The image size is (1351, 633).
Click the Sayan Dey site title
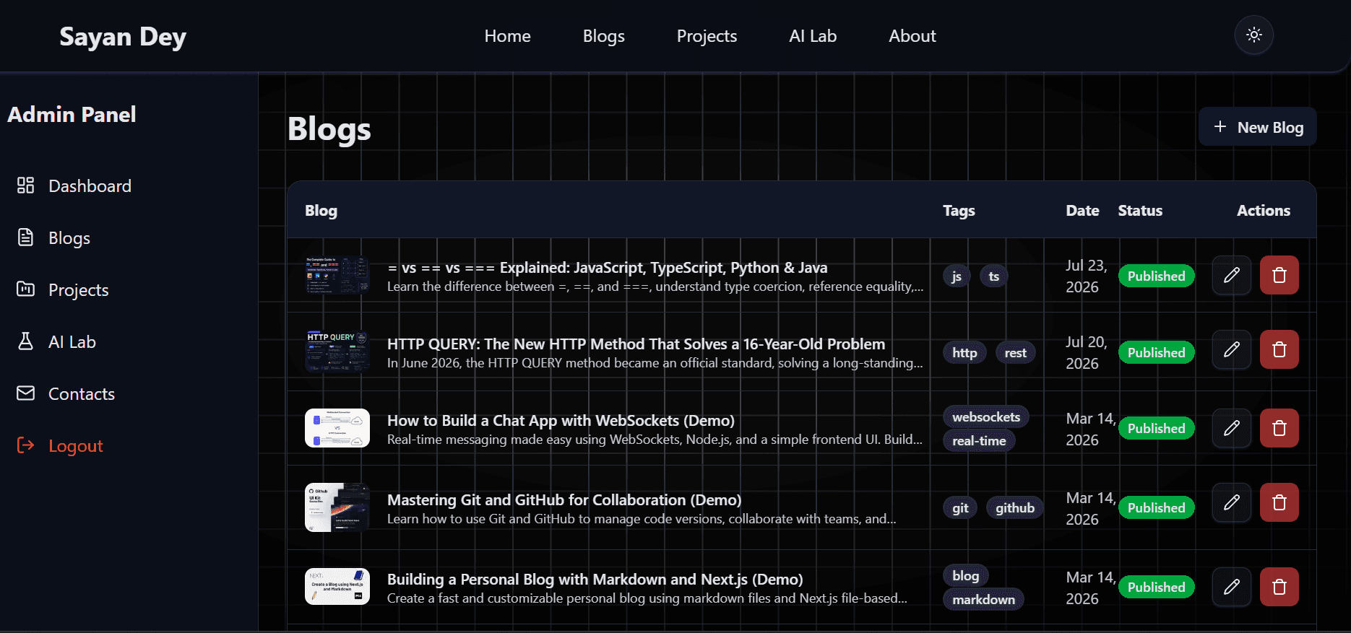coord(123,36)
